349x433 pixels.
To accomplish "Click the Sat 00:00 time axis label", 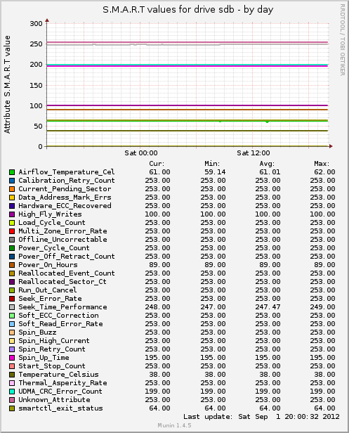I will pos(141,153).
